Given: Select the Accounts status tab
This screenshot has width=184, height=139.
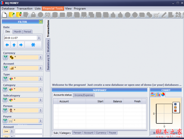Looking at the screenshot, I should coord(63,95).
